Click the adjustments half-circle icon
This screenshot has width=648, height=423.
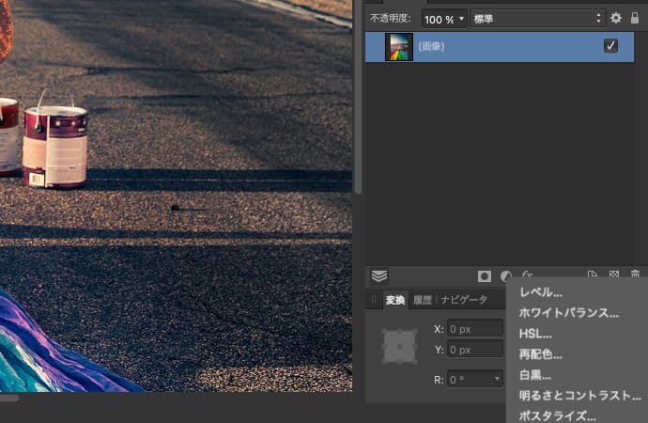point(506,276)
